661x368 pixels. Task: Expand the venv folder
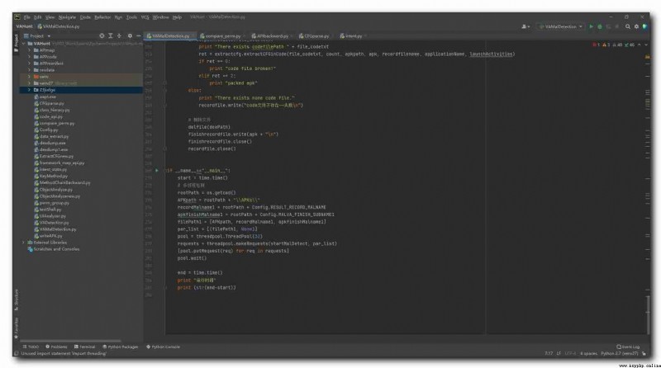pyautogui.click(x=30, y=77)
